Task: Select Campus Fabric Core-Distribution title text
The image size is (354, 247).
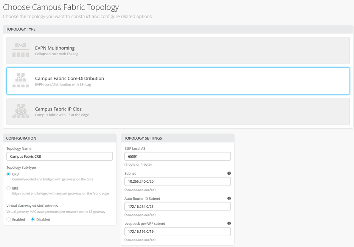Action: (69, 78)
